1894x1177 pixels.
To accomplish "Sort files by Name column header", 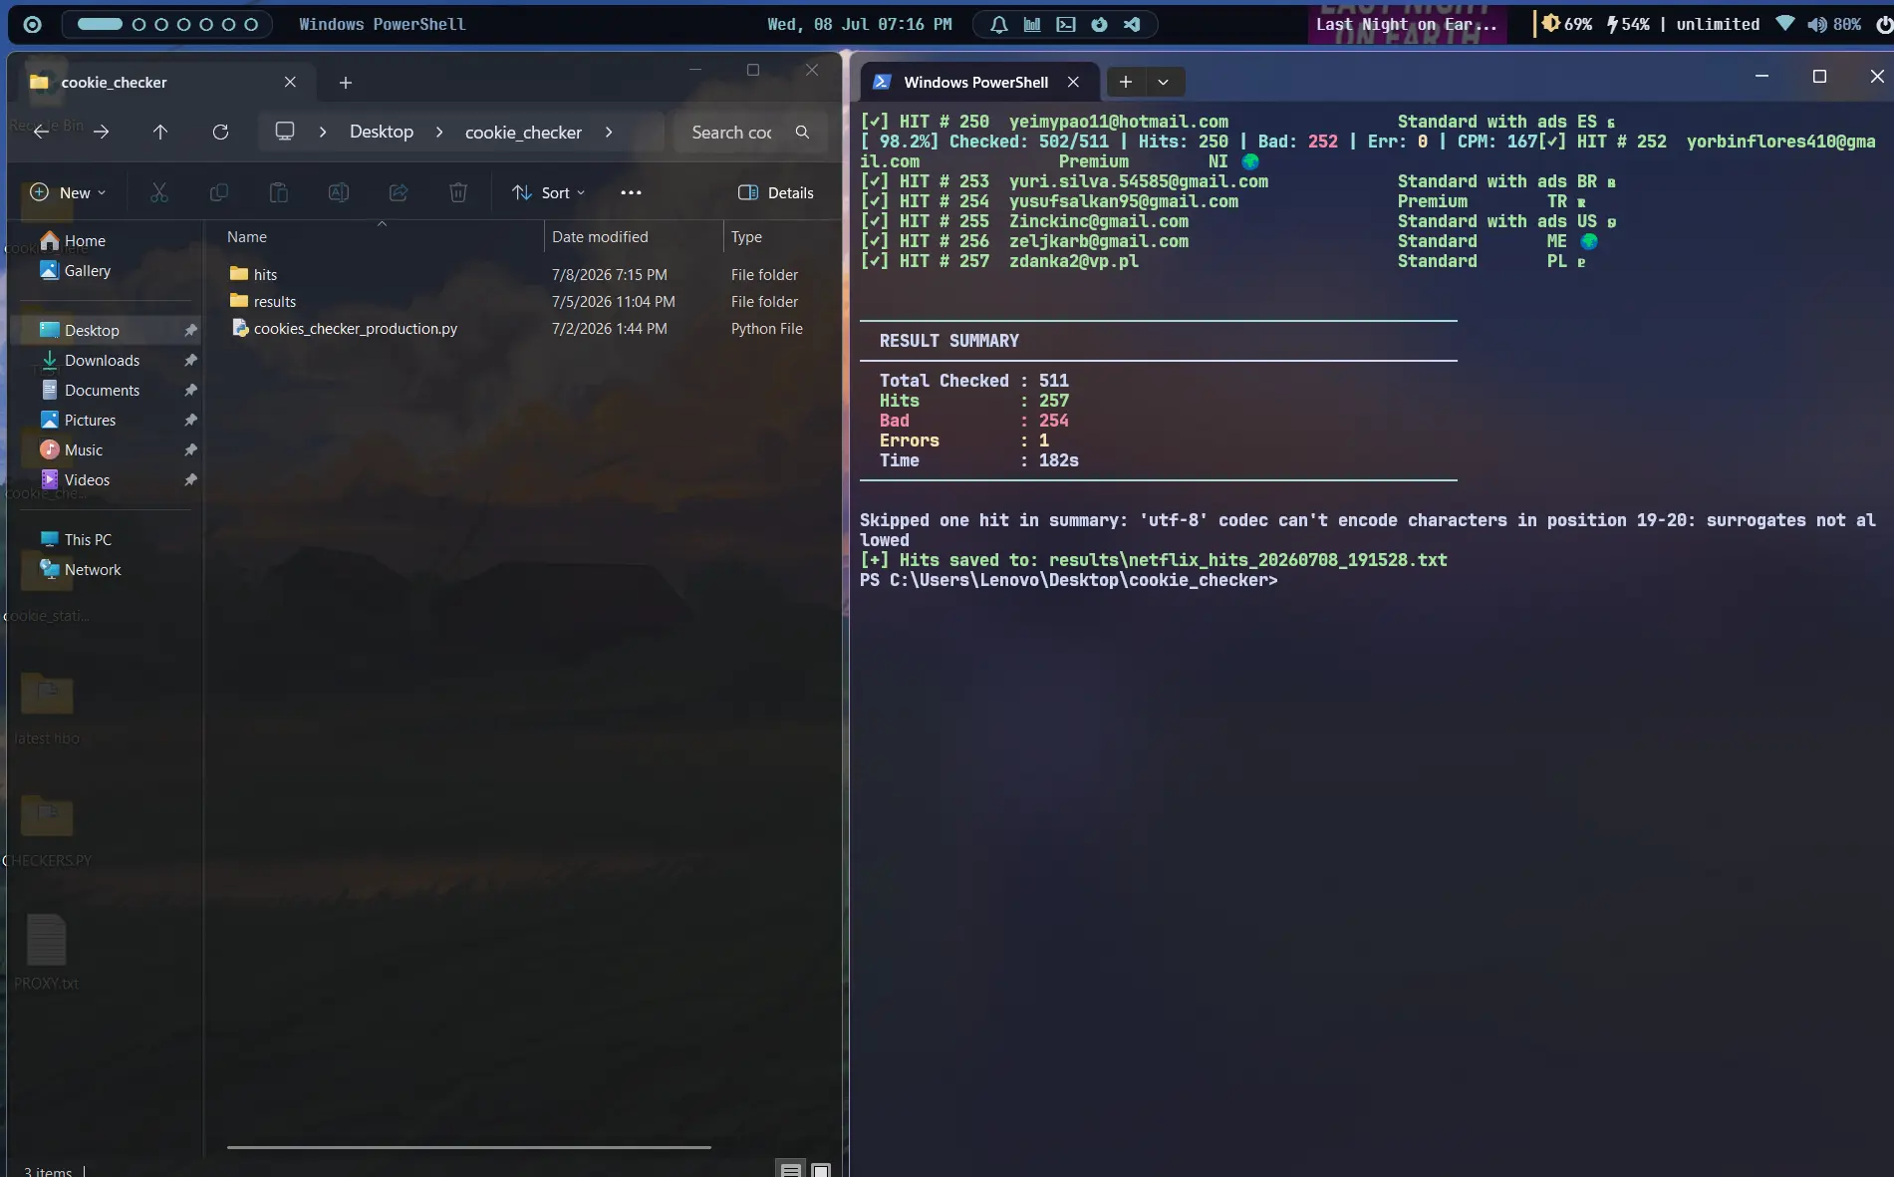I will 382,236.
